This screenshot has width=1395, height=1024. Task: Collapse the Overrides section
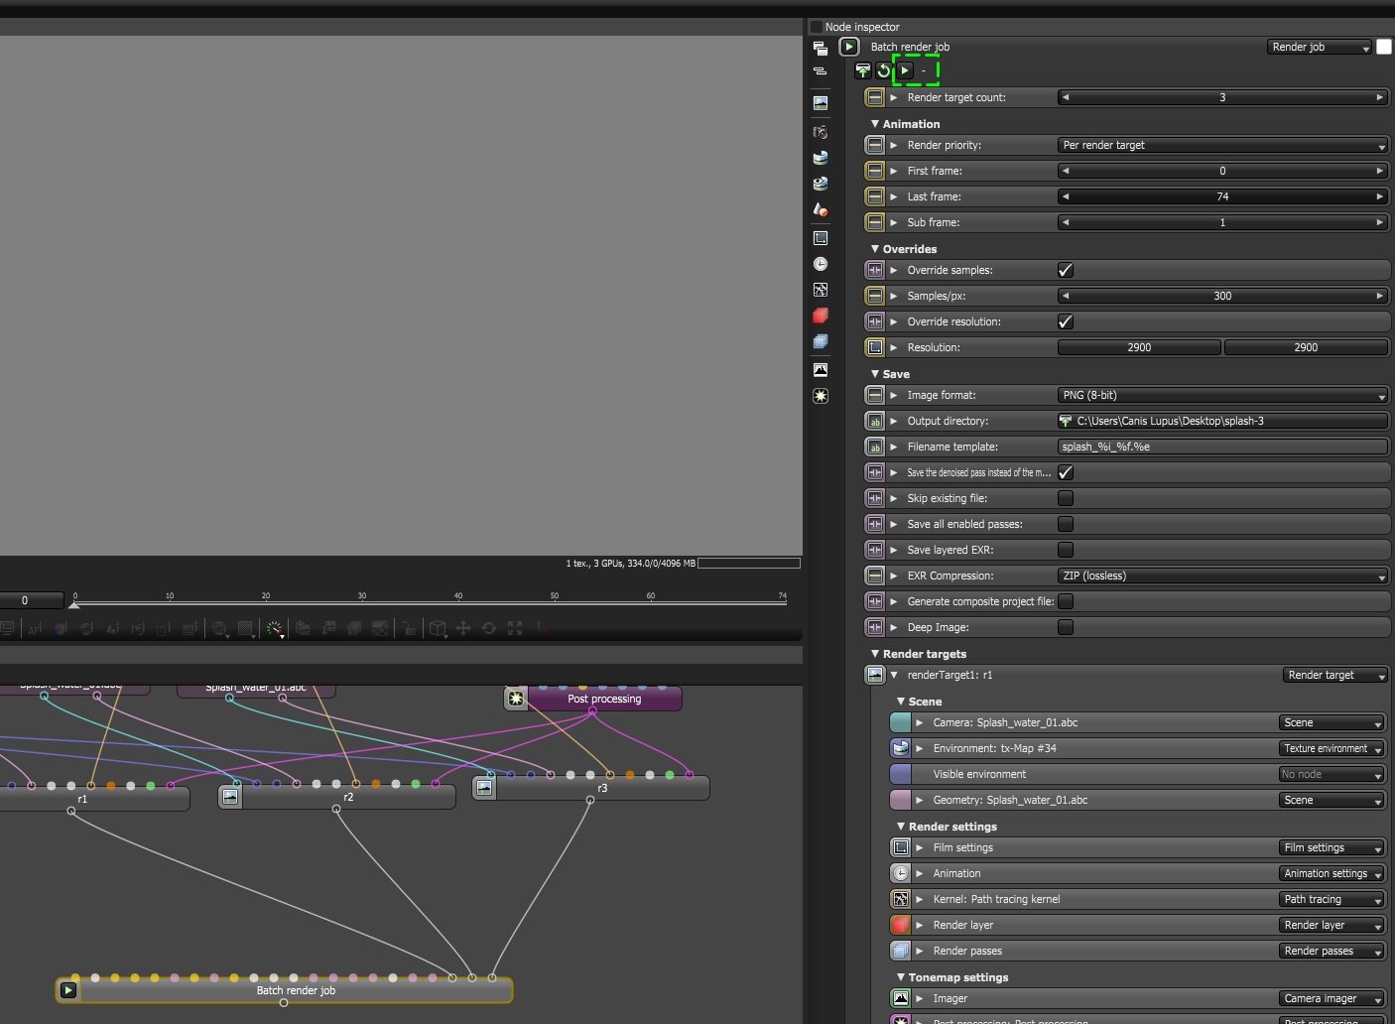pos(875,249)
